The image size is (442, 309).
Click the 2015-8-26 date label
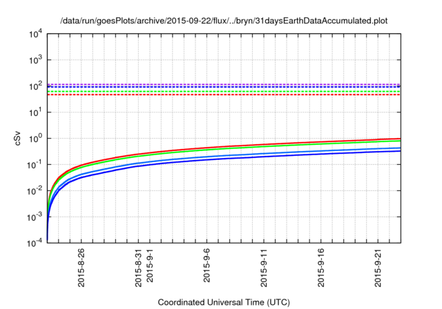pyautogui.click(x=81, y=268)
